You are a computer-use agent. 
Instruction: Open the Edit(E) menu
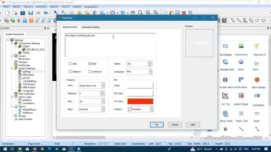click(x=17, y=7)
